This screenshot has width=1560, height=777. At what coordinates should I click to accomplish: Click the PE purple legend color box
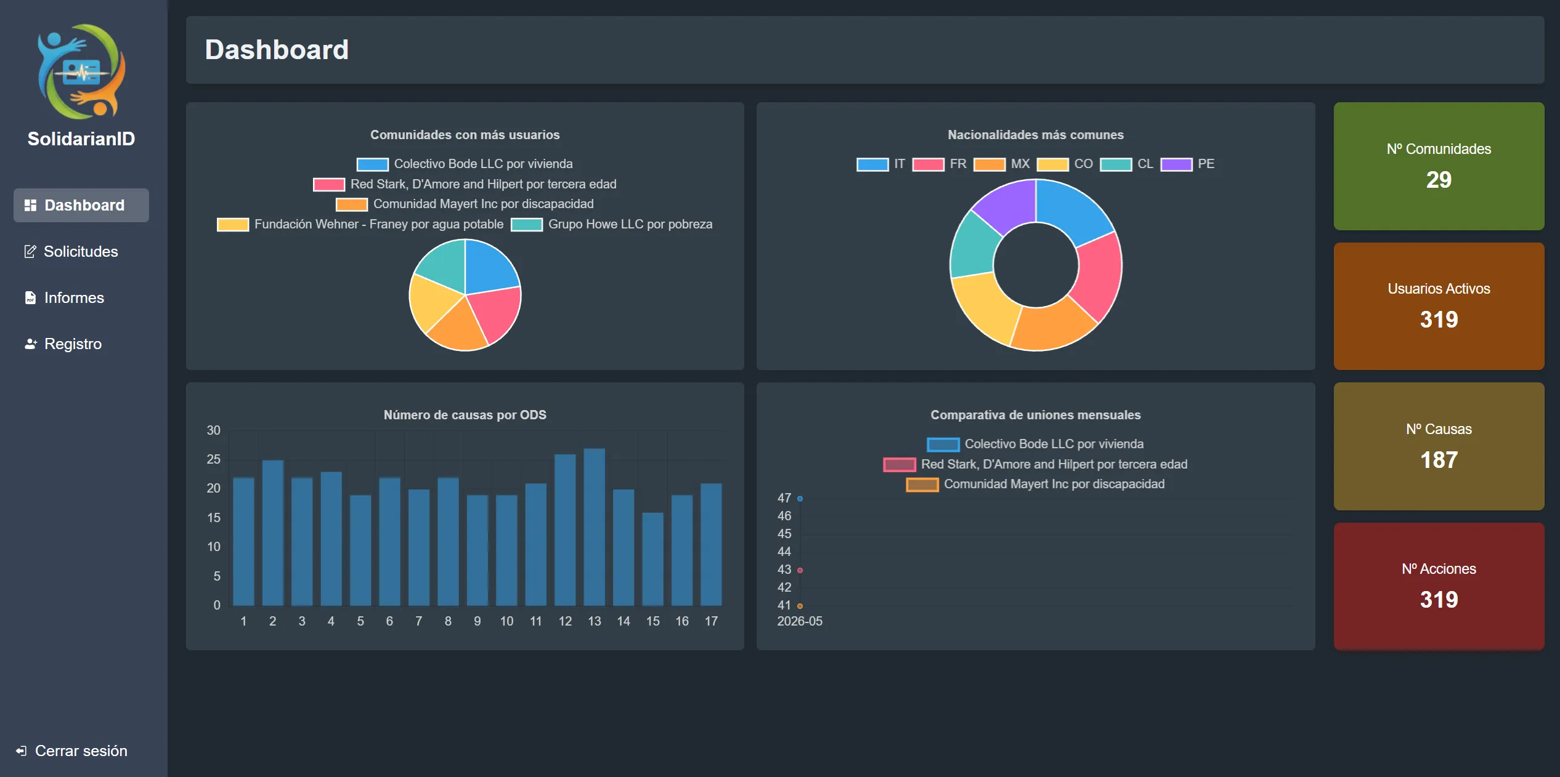click(x=1176, y=164)
